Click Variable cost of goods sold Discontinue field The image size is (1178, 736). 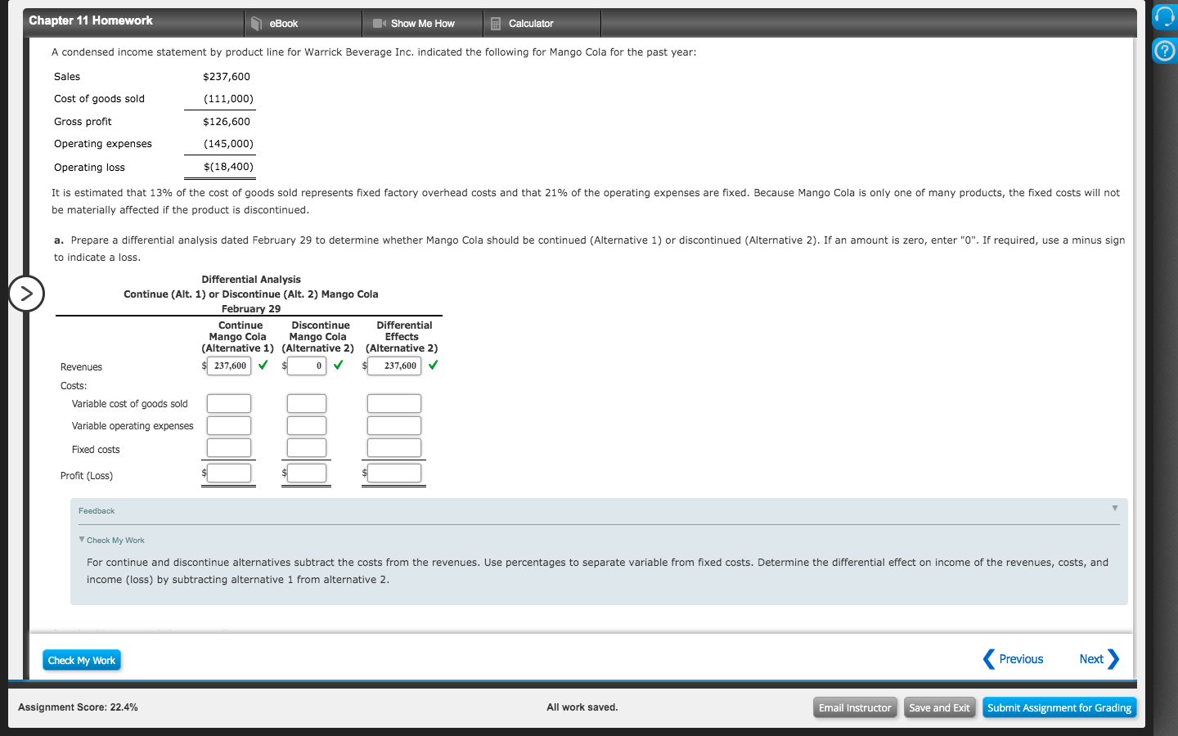[307, 403]
